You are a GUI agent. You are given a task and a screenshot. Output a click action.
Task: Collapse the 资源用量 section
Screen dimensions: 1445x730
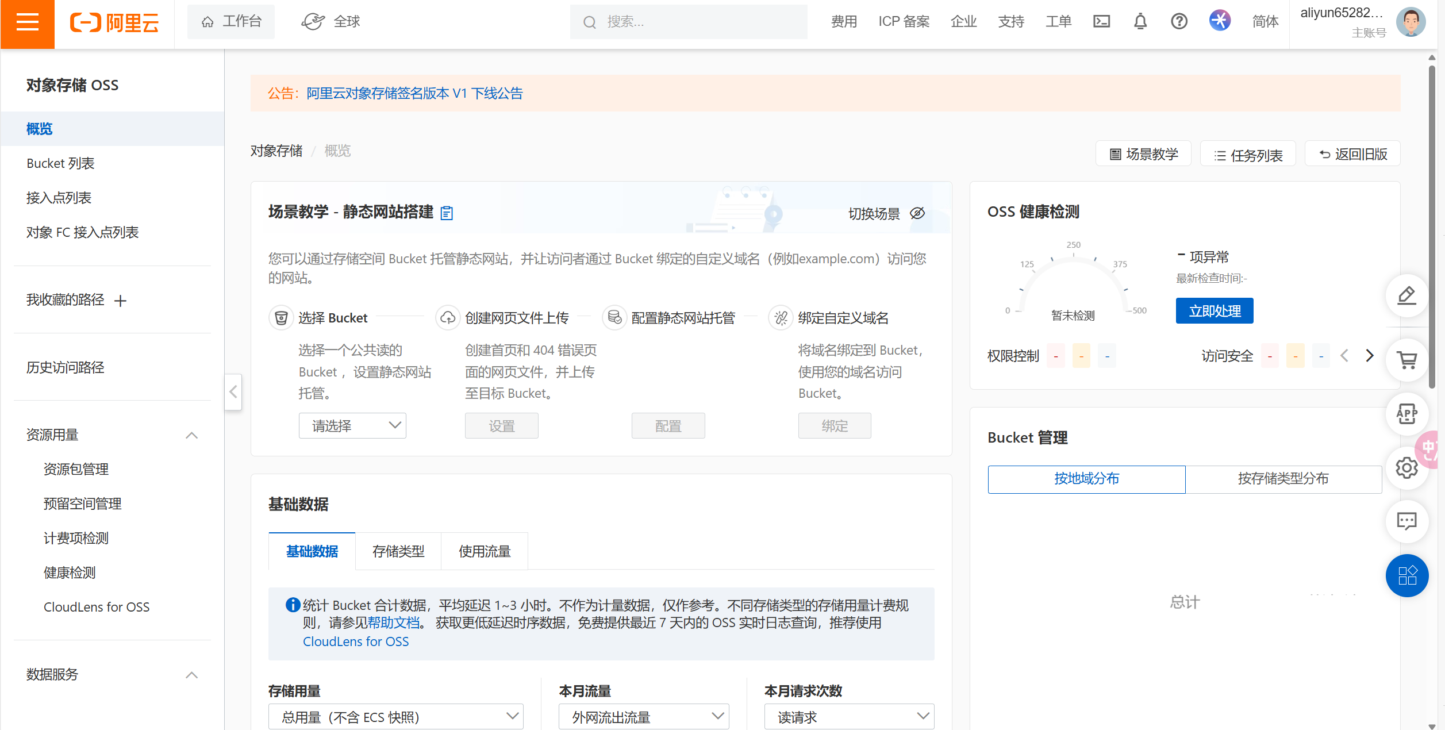[x=192, y=435]
